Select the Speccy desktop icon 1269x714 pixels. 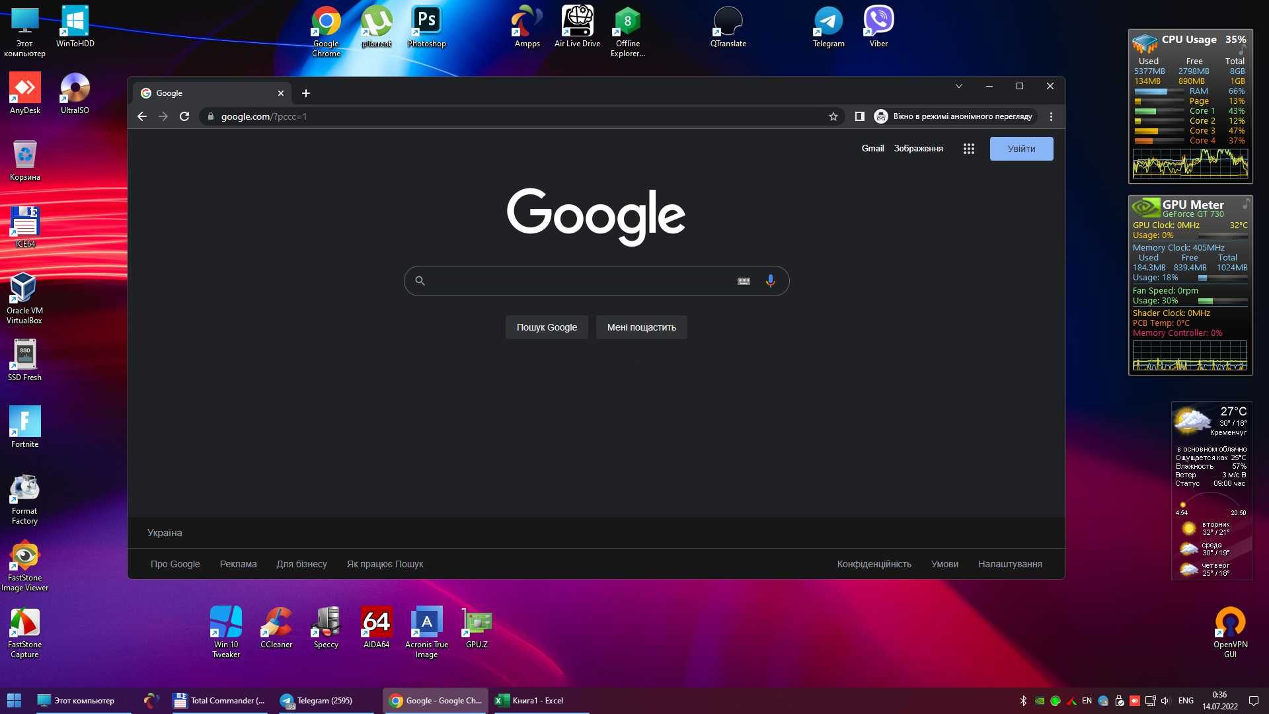[x=326, y=627]
